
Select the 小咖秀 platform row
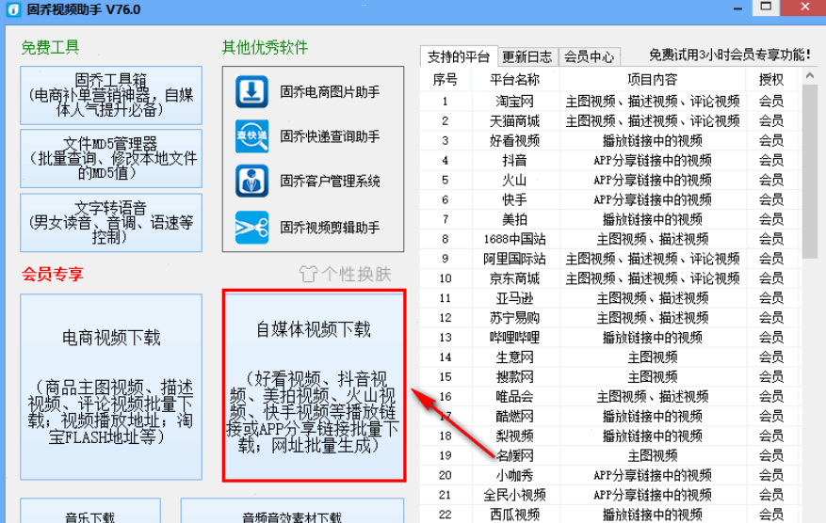click(x=610, y=475)
